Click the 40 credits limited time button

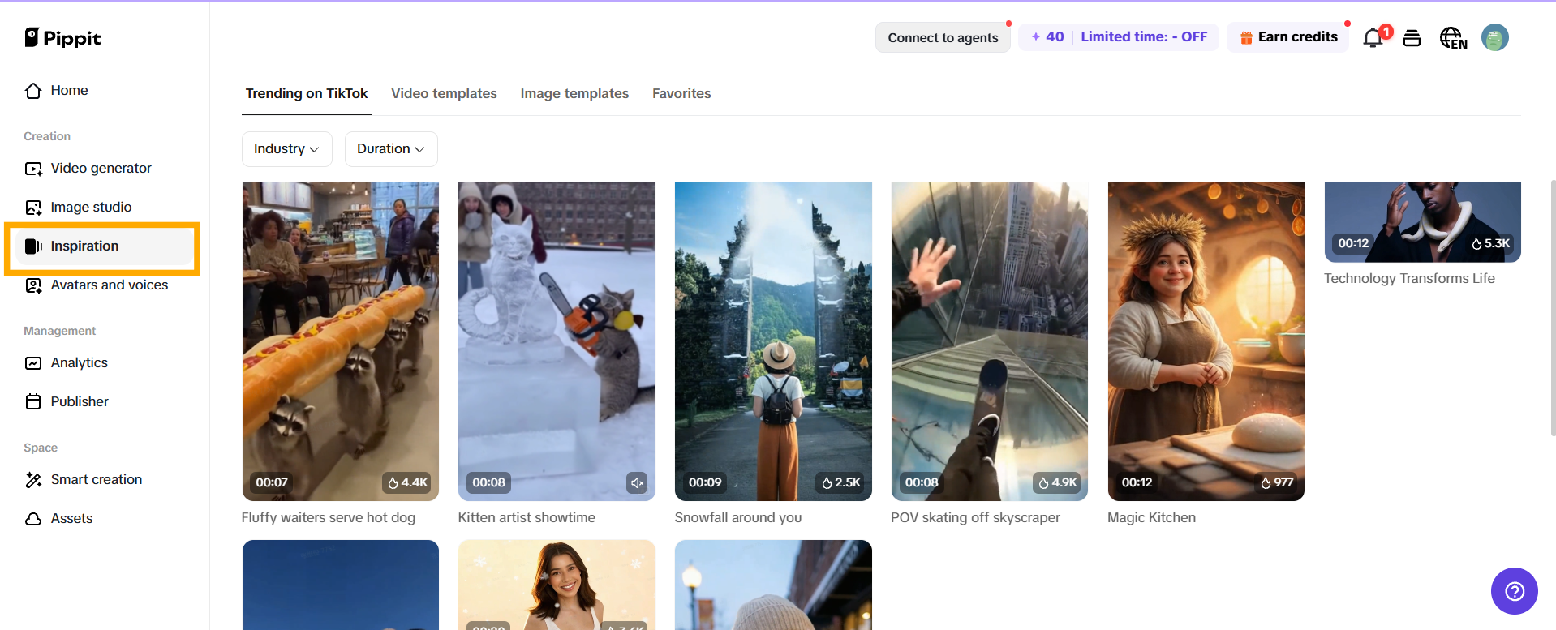1119,36
